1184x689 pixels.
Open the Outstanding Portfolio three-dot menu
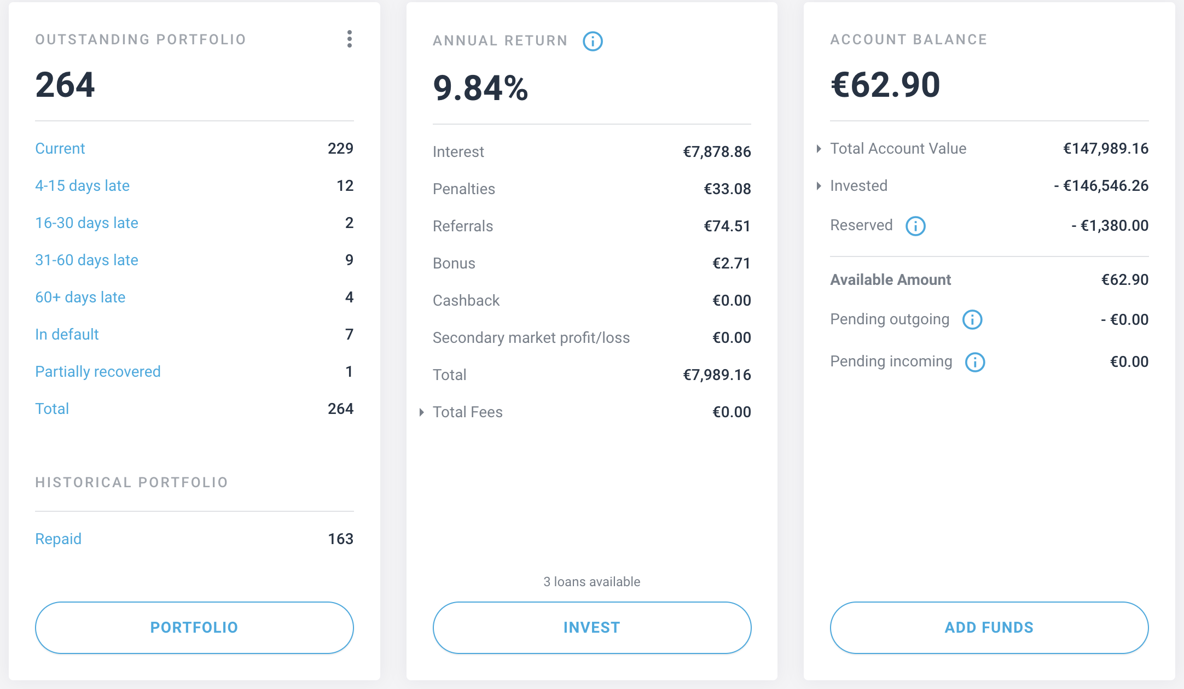[x=349, y=39]
